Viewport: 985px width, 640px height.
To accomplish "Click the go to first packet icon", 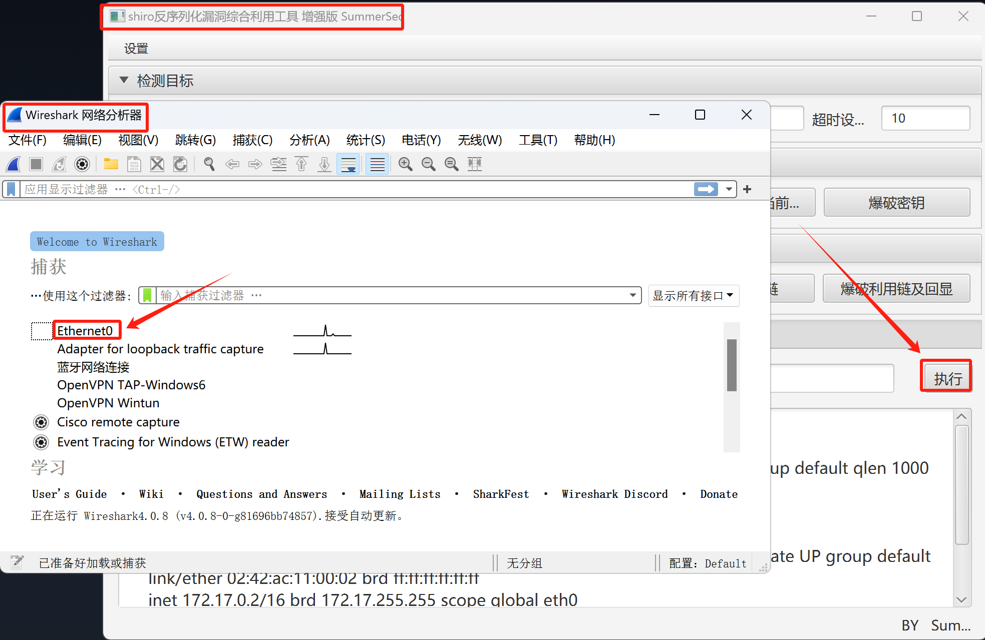I will [301, 164].
